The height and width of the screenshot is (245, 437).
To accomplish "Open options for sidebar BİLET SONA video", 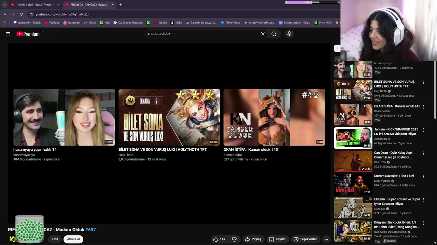I will (424, 82).
